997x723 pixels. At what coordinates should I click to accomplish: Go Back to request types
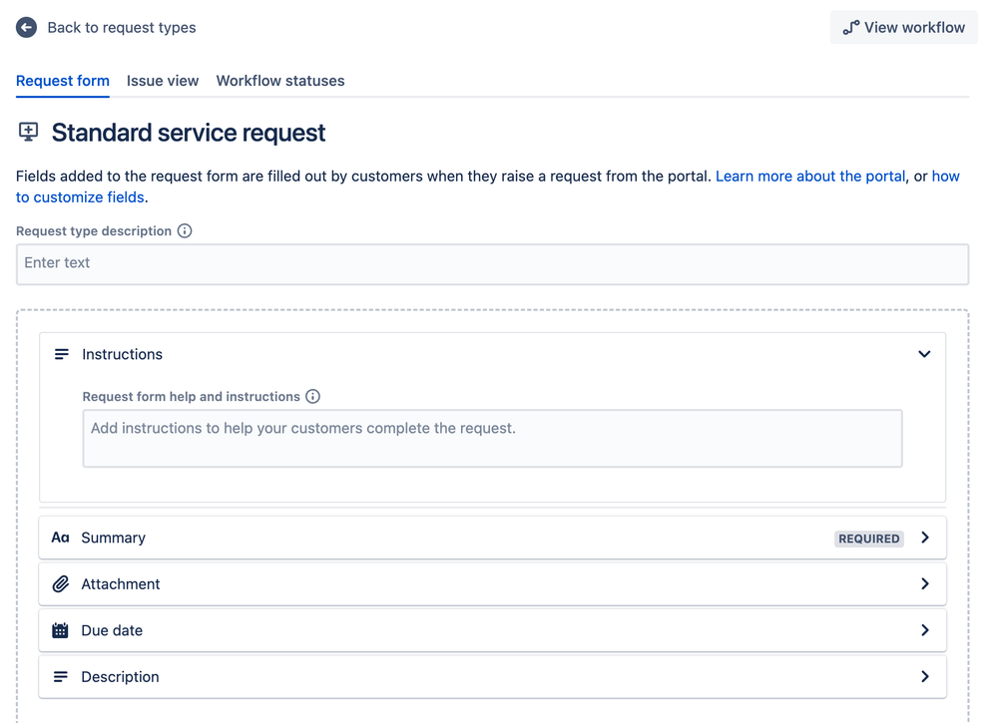click(122, 27)
